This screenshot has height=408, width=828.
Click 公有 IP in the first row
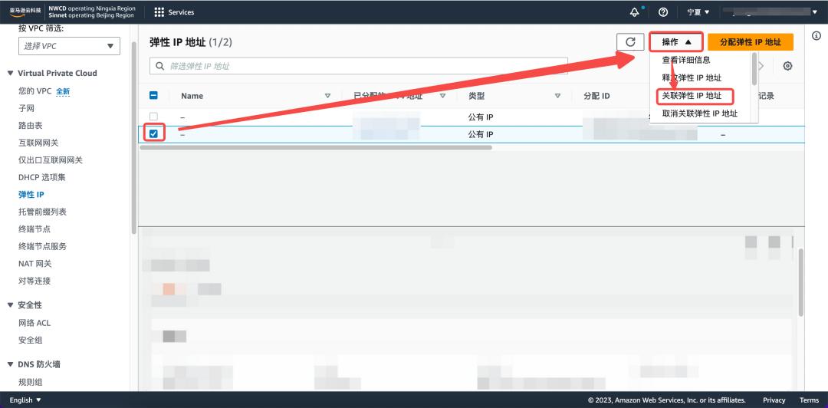pyautogui.click(x=481, y=117)
